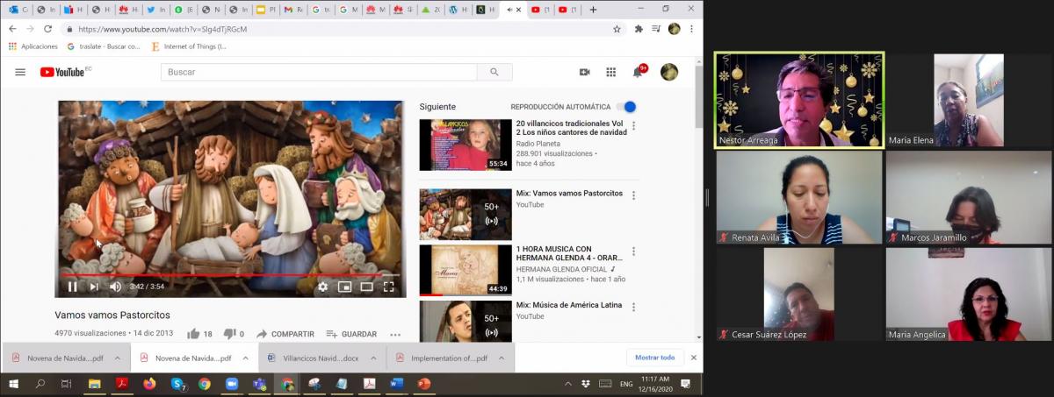Click Mostrar todo downloads button

pos(655,358)
